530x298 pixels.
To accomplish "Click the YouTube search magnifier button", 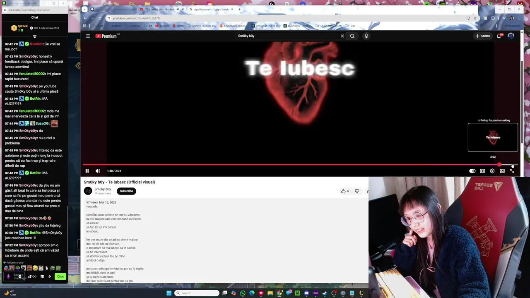I will click(352, 36).
